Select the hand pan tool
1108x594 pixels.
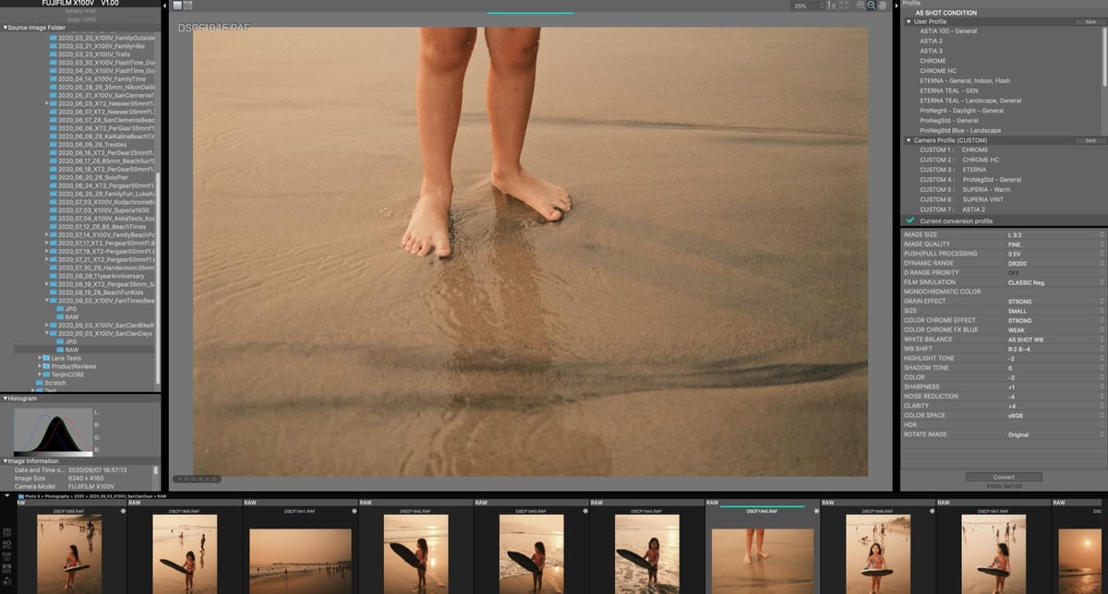point(883,6)
